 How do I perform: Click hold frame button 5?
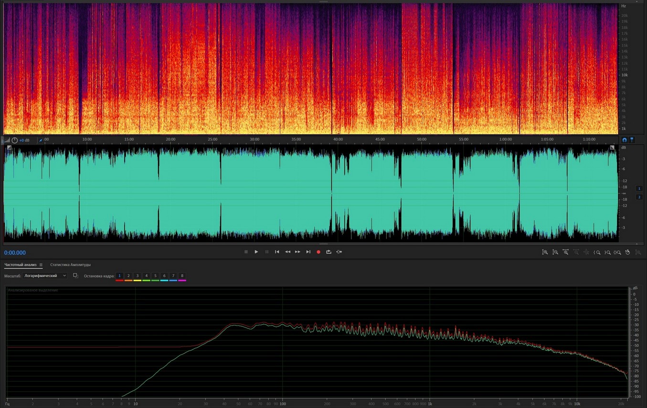tap(155, 276)
